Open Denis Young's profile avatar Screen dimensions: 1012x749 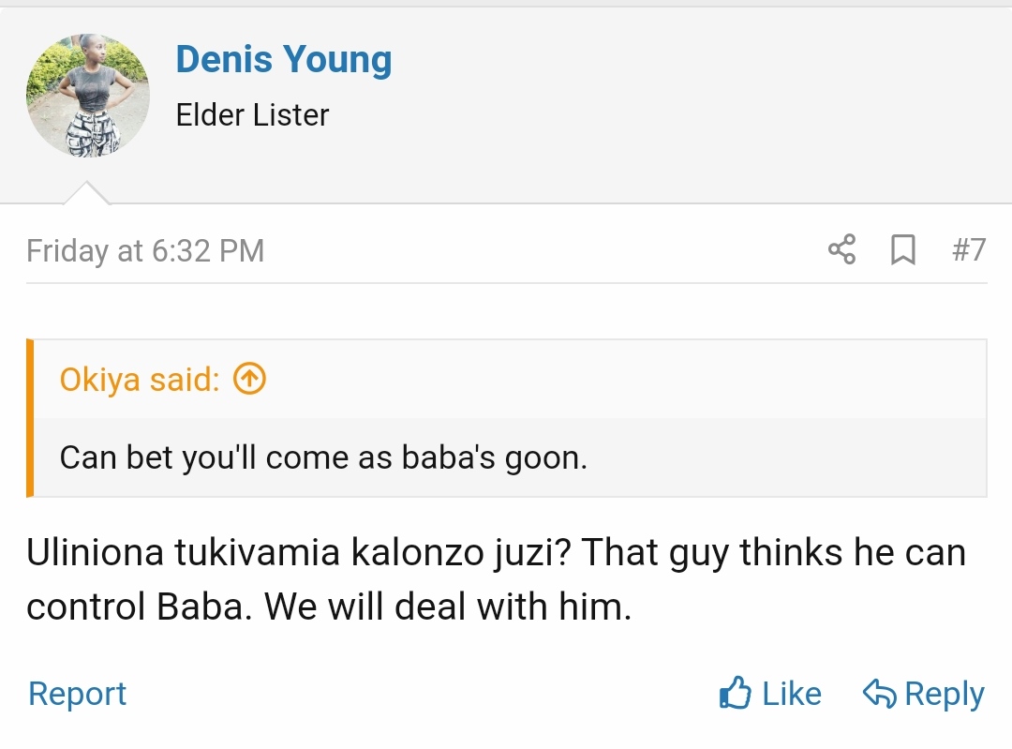point(87,96)
